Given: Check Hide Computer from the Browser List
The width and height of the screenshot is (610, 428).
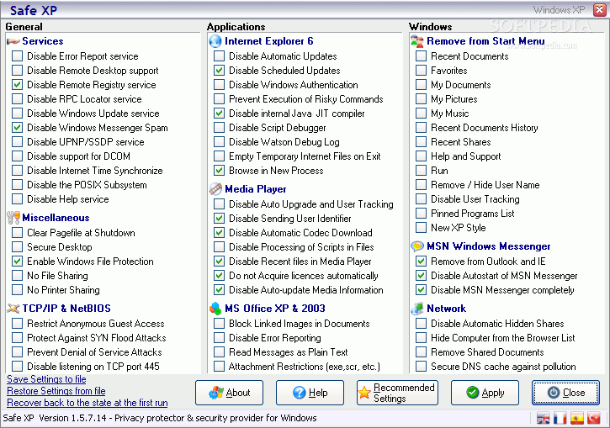Looking at the screenshot, I should click(x=421, y=338).
